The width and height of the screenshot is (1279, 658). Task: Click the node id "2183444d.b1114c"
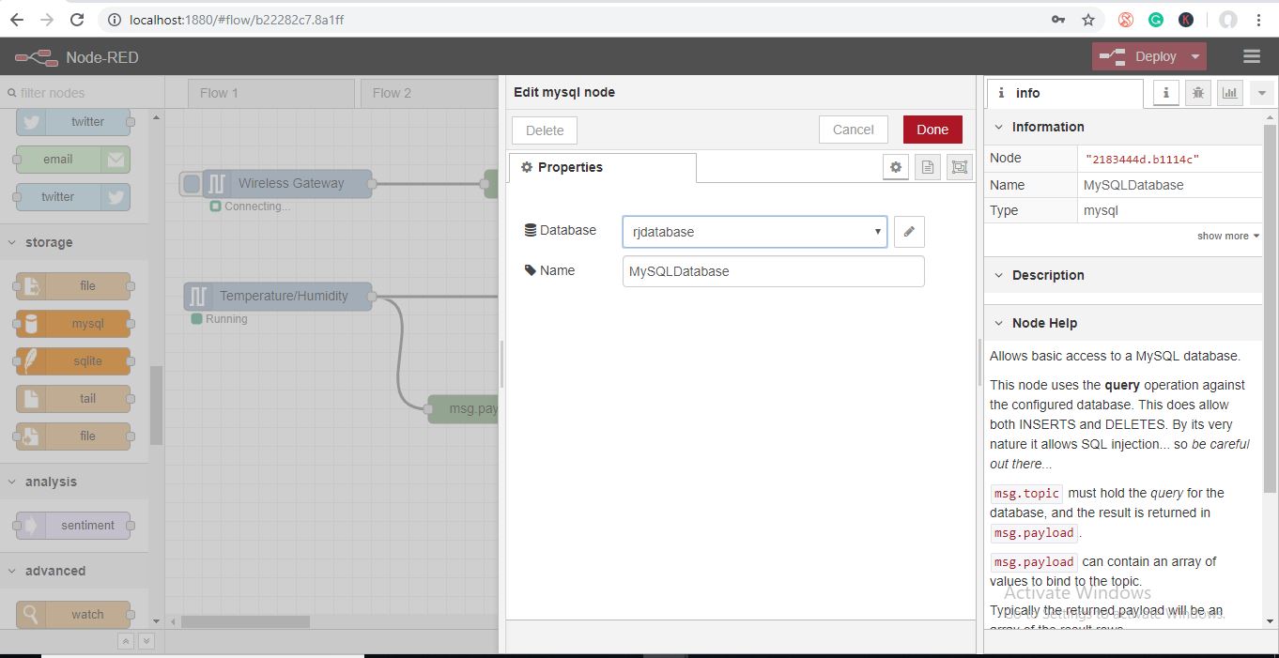click(x=1142, y=160)
